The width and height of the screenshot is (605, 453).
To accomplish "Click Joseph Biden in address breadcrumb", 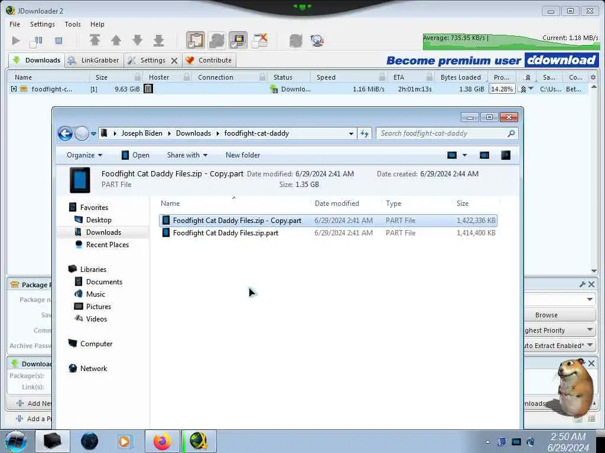I will (142, 133).
